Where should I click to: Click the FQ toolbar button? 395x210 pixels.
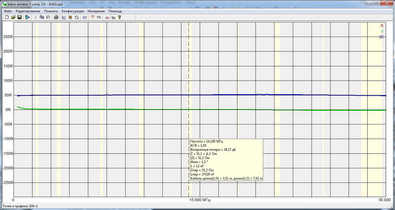pyautogui.click(x=99, y=17)
